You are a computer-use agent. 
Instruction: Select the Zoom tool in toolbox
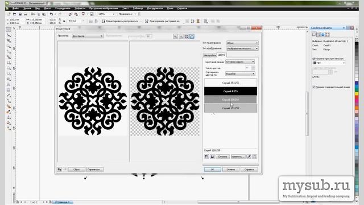point(9,46)
